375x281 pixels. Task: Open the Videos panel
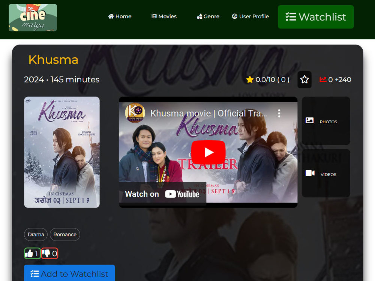[x=326, y=173]
